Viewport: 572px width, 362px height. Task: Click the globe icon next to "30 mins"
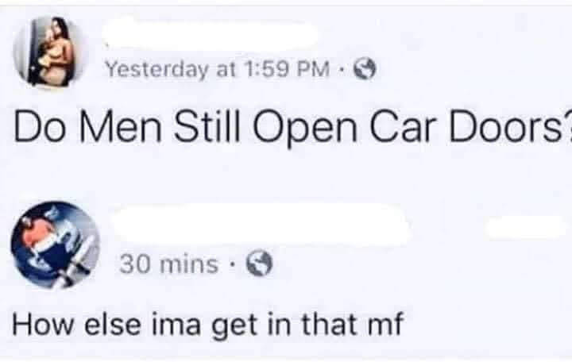259,264
